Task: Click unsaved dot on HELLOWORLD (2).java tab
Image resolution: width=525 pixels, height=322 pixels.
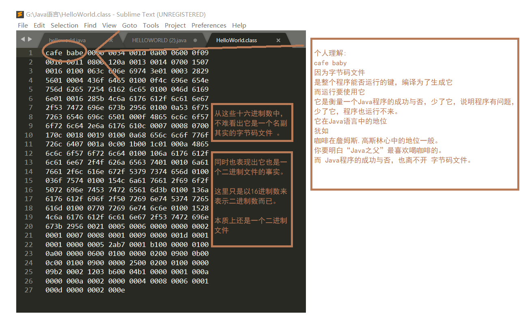Action: (x=195, y=40)
